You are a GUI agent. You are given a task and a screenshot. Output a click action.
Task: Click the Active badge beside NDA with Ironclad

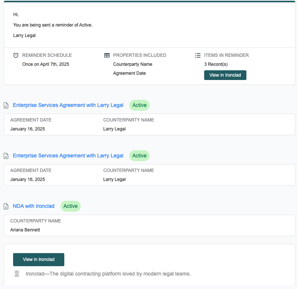[71, 206]
